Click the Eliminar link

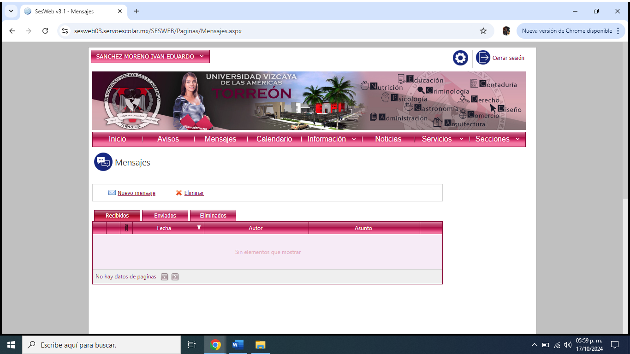pyautogui.click(x=194, y=193)
